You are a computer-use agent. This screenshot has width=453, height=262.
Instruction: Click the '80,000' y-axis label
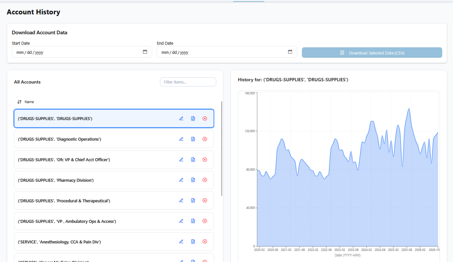(x=250, y=169)
